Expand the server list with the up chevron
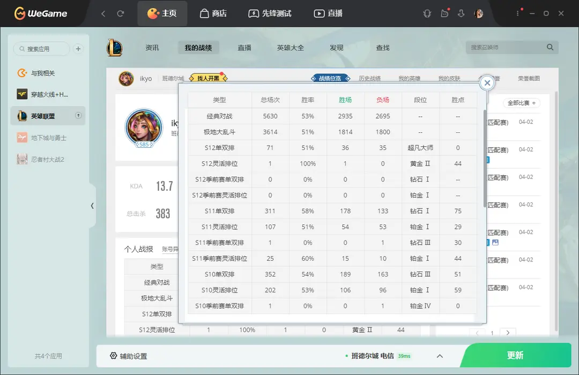579x375 pixels. click(x=440, y=356)
